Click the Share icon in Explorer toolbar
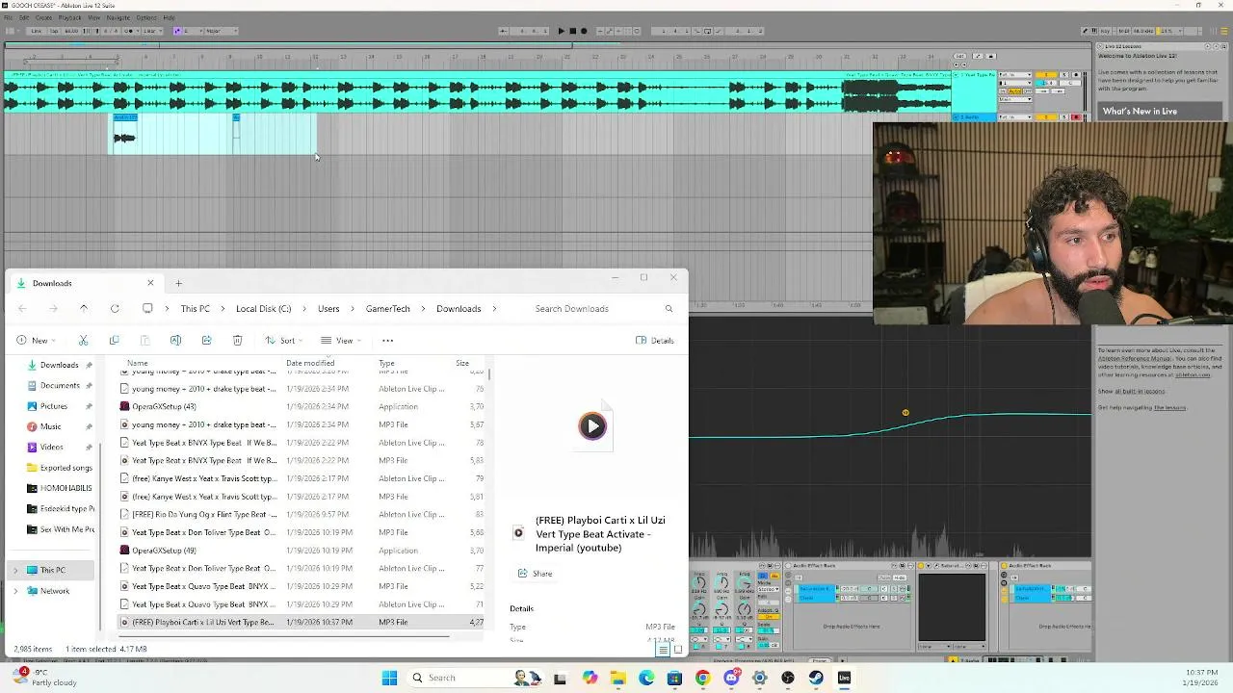This screenshot has width=1233, height=693. 206,341
